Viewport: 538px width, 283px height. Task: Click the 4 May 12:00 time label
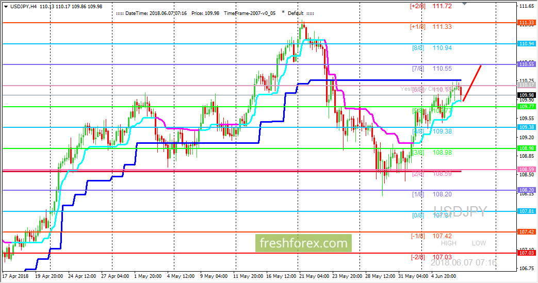pos(181,276)
